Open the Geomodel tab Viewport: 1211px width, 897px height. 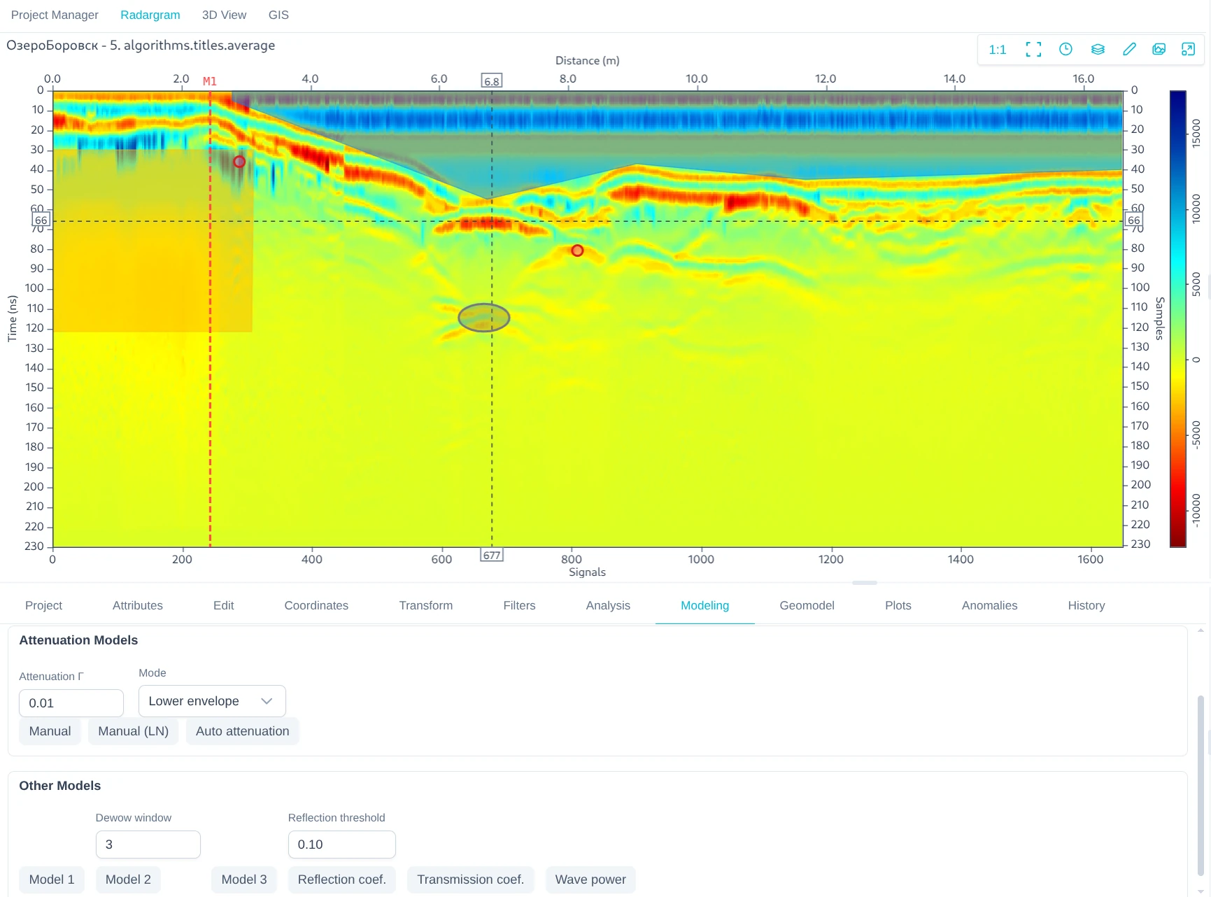(807, 605)
